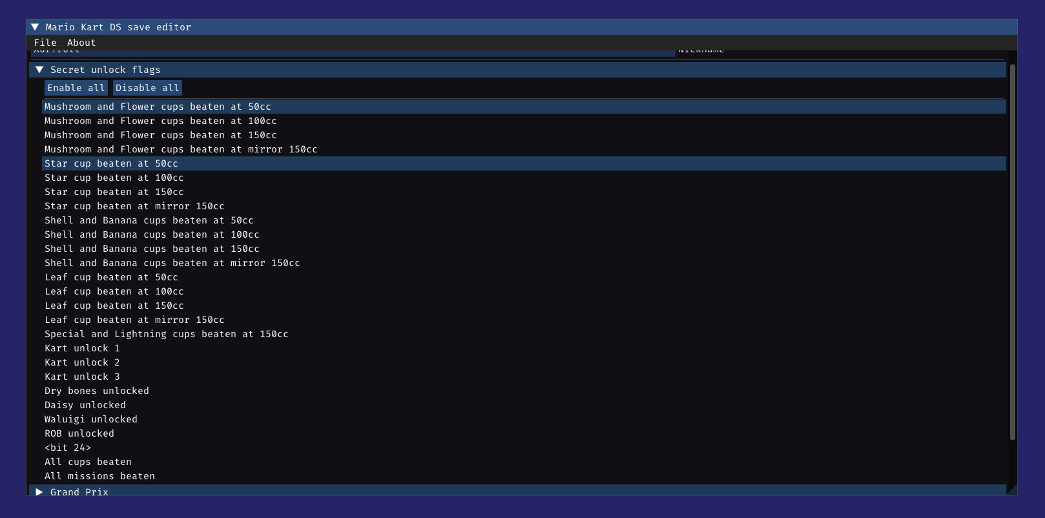The image size is (1045, 518).
Task: Click the Disable all button
Action: click(x=147, y=88)
